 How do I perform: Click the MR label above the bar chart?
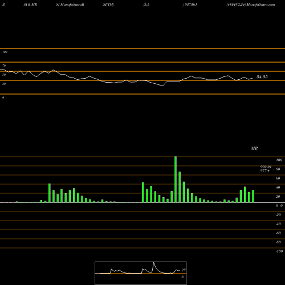254,148
